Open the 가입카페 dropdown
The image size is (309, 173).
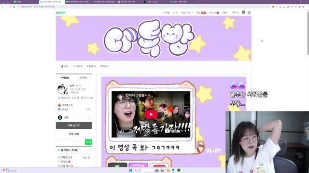coord(187,12)
